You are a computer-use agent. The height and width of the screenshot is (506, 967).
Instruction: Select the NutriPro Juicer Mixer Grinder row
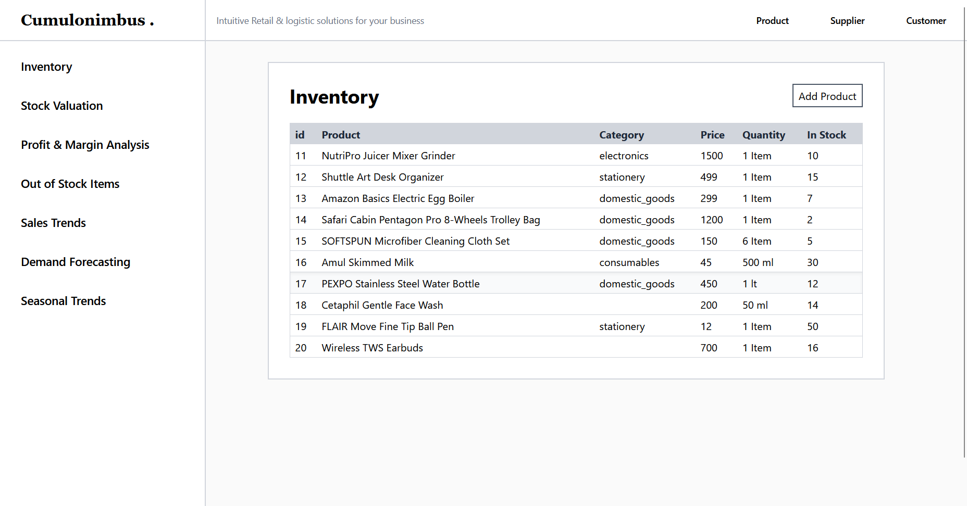click(x=388, y=156)
